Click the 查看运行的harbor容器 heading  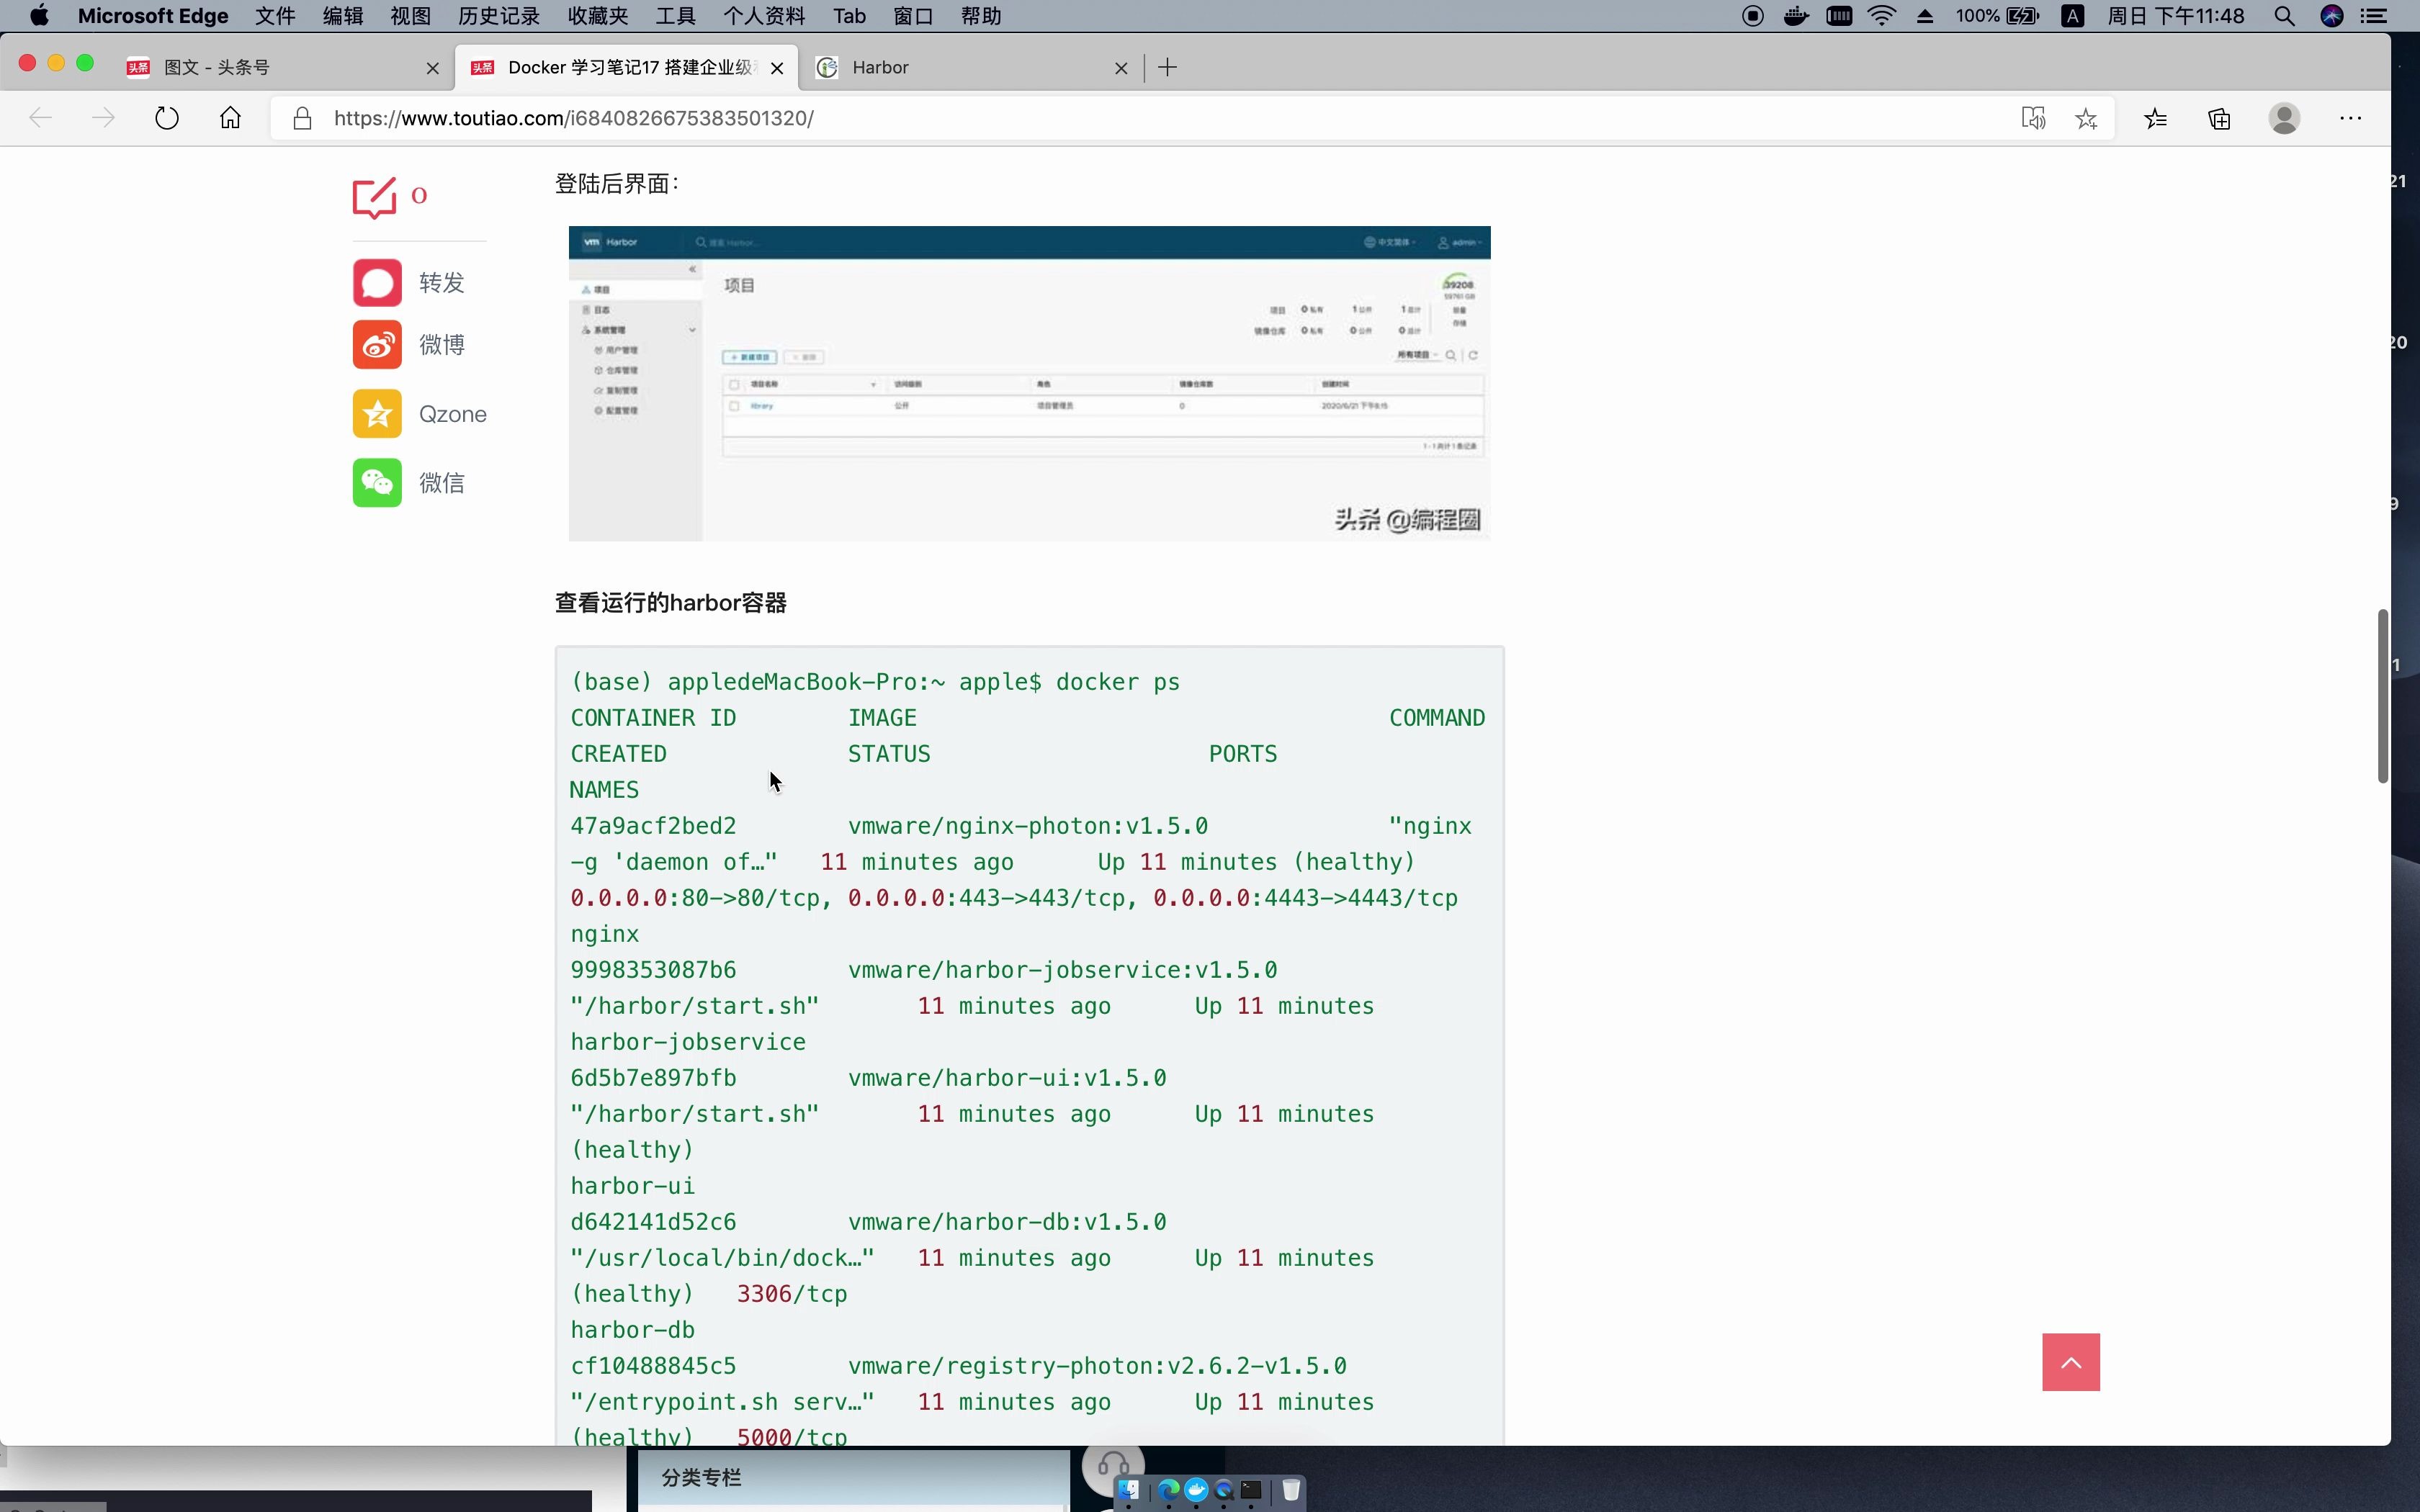(x=670, y=602)
